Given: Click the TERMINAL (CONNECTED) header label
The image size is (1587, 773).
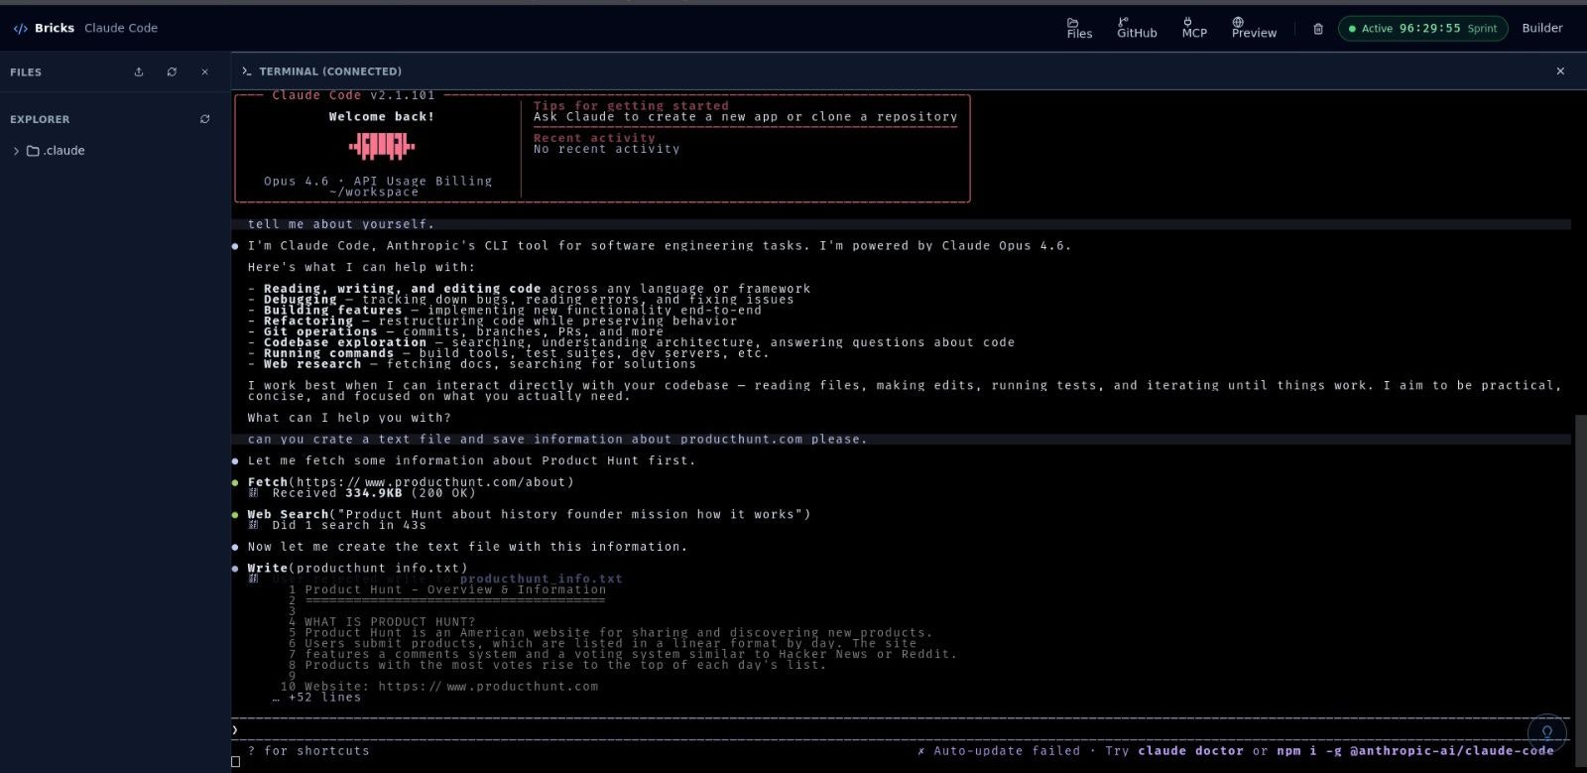Looking at the screenshot, I should [x=330, y=71].
